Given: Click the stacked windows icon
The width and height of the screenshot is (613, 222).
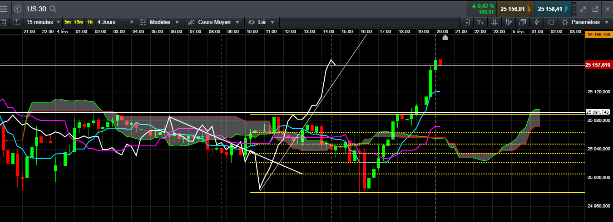Looking at the screenshot, I should click(x=523, y=22).
